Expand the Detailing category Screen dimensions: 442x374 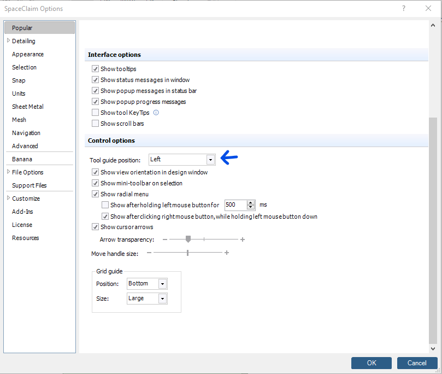8,40
